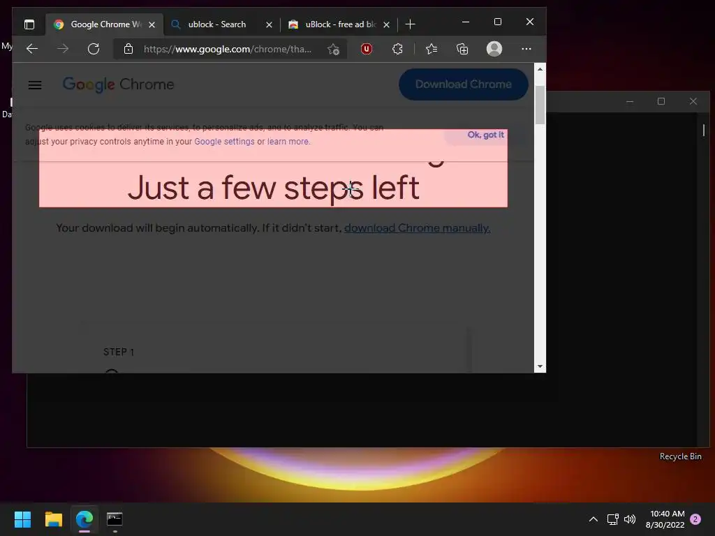This screenshot has height=536, width=715.
Task: Open Settings and more menu
Action: pyautogui.click(x=526, y=49)
